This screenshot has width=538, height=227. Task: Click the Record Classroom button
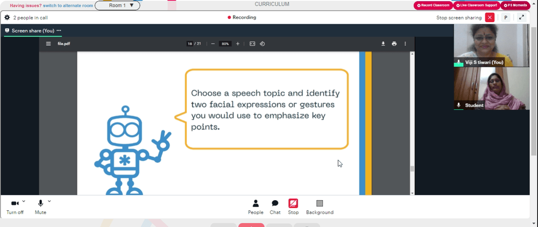tap(433, 5)
